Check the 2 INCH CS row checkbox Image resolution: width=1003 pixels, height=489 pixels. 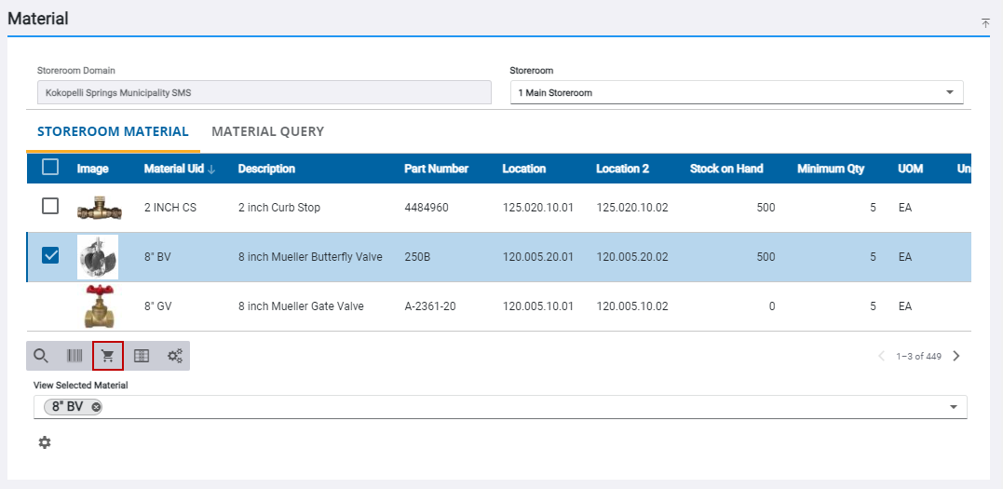50,207
